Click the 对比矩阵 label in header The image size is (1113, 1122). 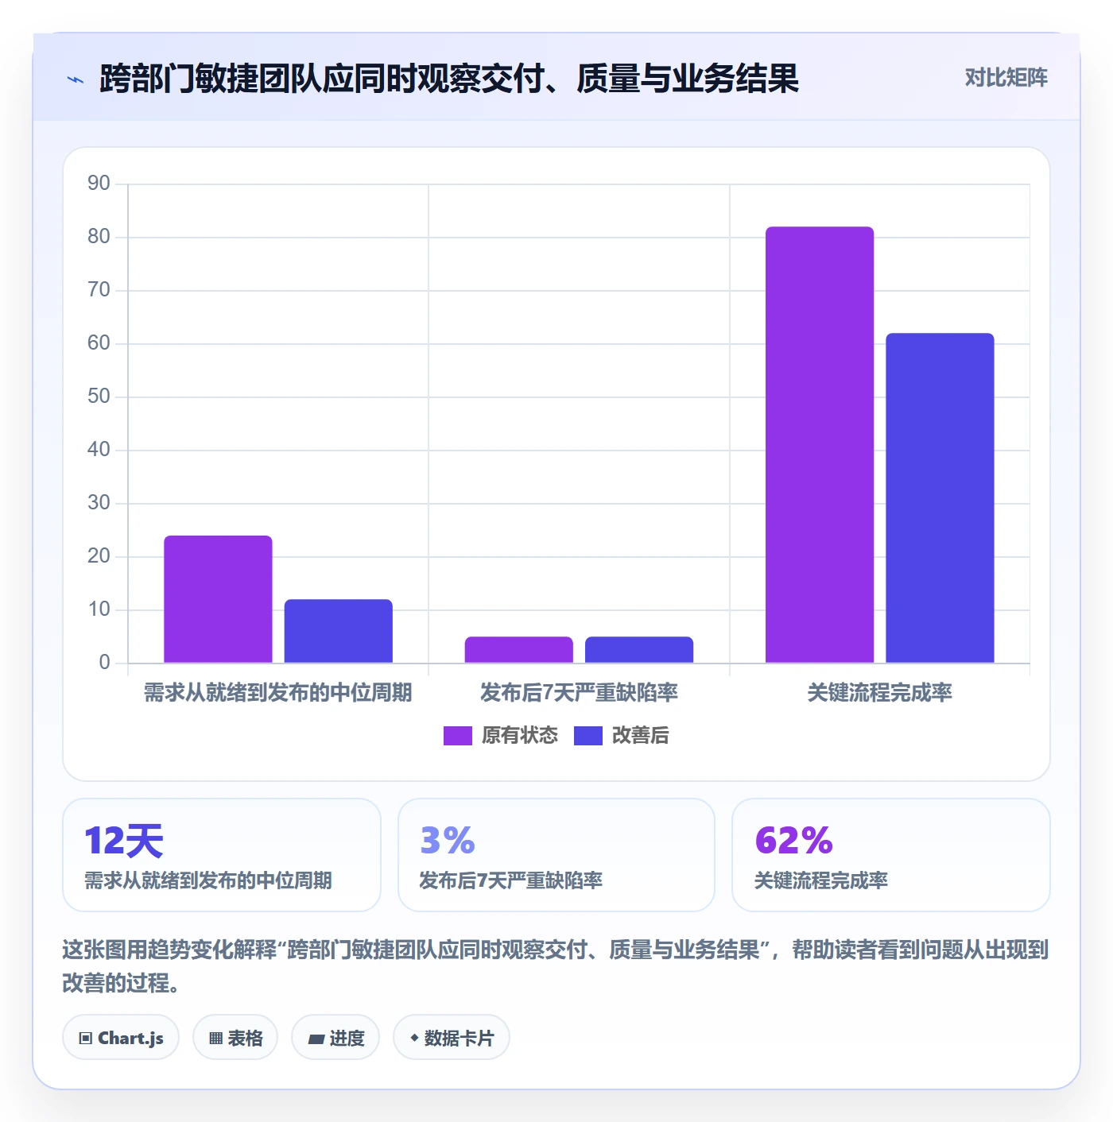point(1006,78)
